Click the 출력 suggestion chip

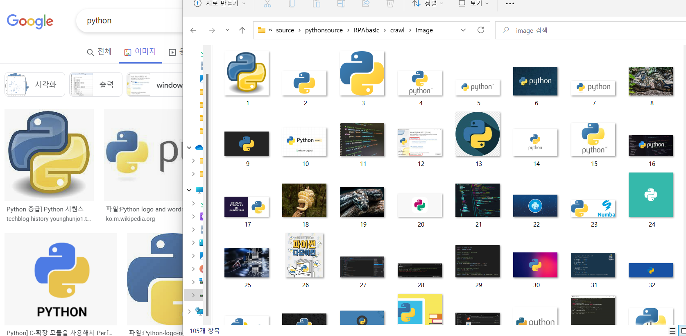click(96, 84)
